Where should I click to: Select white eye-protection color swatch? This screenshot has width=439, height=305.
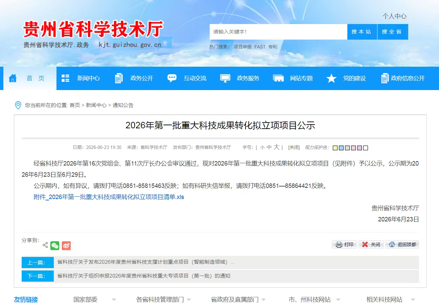[x=366, y=148]
